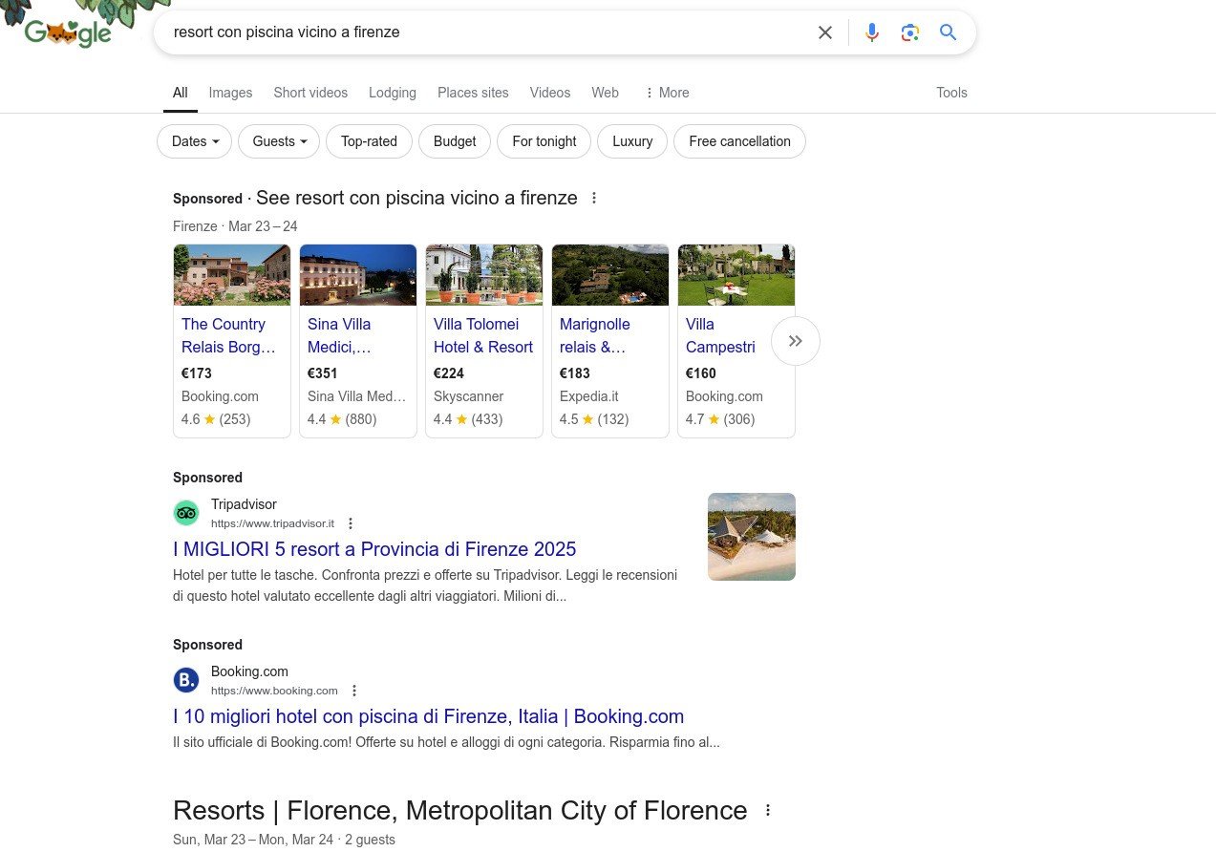Switch to the Web tab
1216x852 pixels.
605,93
